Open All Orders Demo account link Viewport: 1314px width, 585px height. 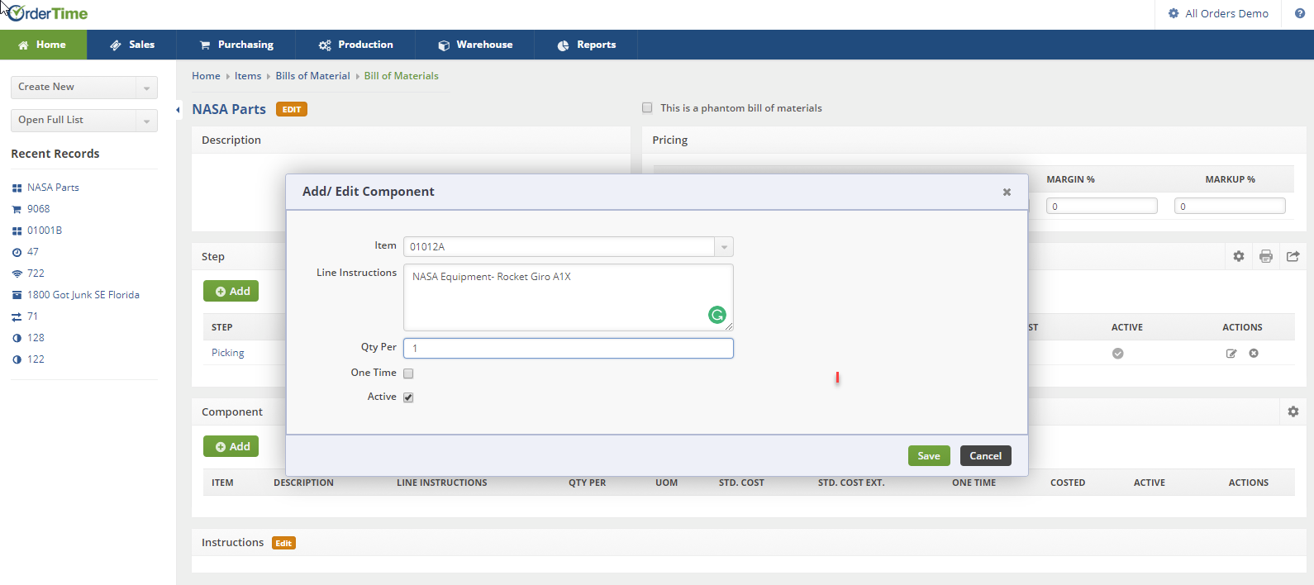click(x=1226, y=14)
